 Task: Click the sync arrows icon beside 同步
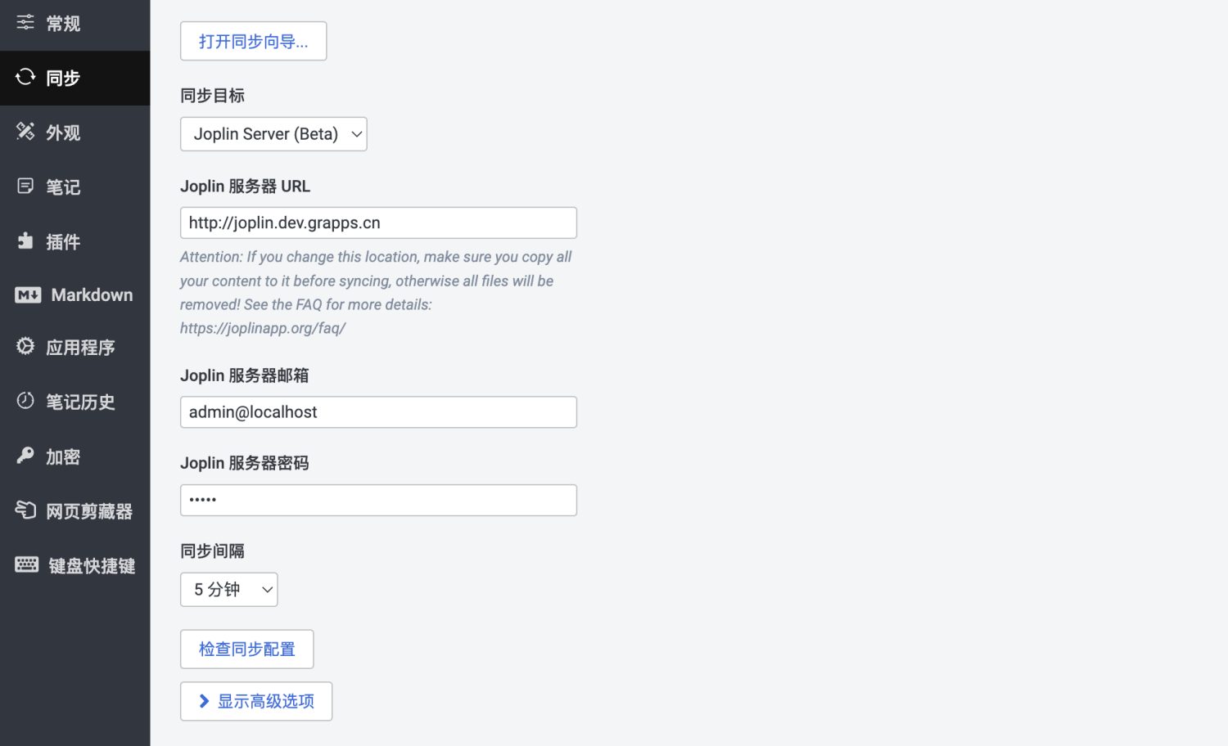pyautogui.click(x=25, y=77)
